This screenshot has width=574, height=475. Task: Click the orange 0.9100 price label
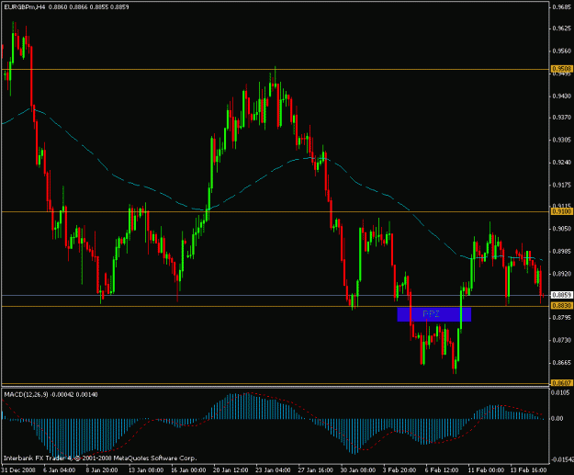[561, 211]
